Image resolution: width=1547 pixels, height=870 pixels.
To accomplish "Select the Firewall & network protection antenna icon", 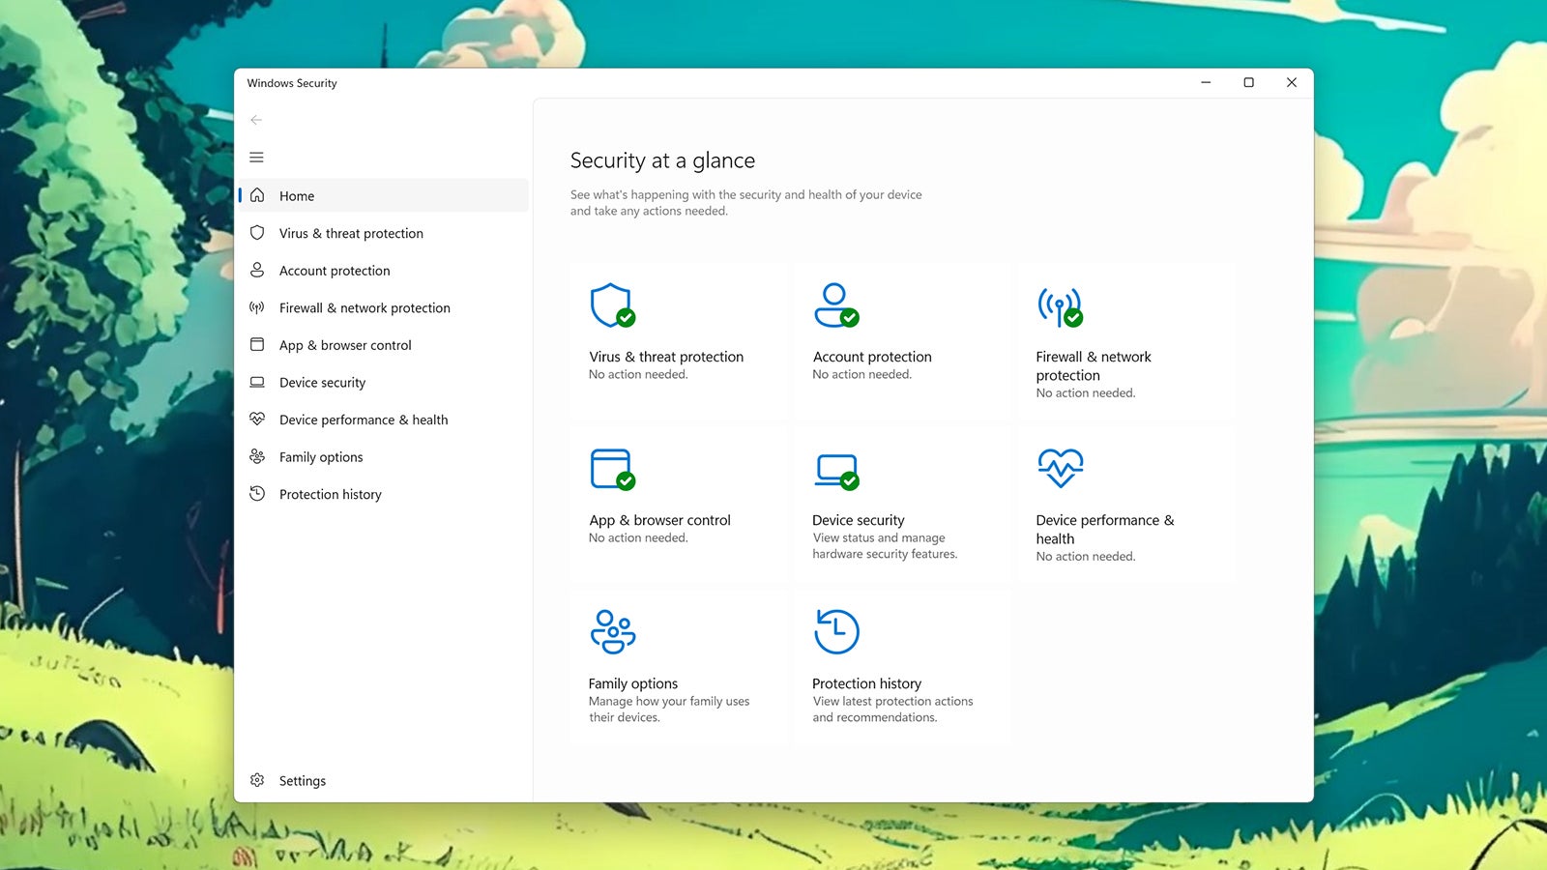I will point(1058,304).
